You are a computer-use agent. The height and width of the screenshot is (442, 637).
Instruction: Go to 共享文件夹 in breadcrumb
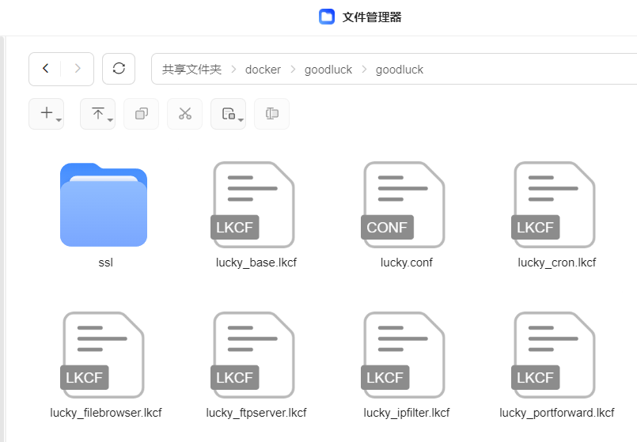point(191,70)
